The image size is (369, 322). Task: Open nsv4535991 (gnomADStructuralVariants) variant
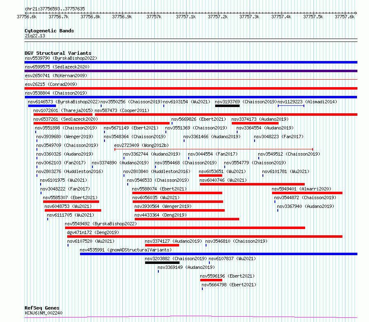(126, 250)
